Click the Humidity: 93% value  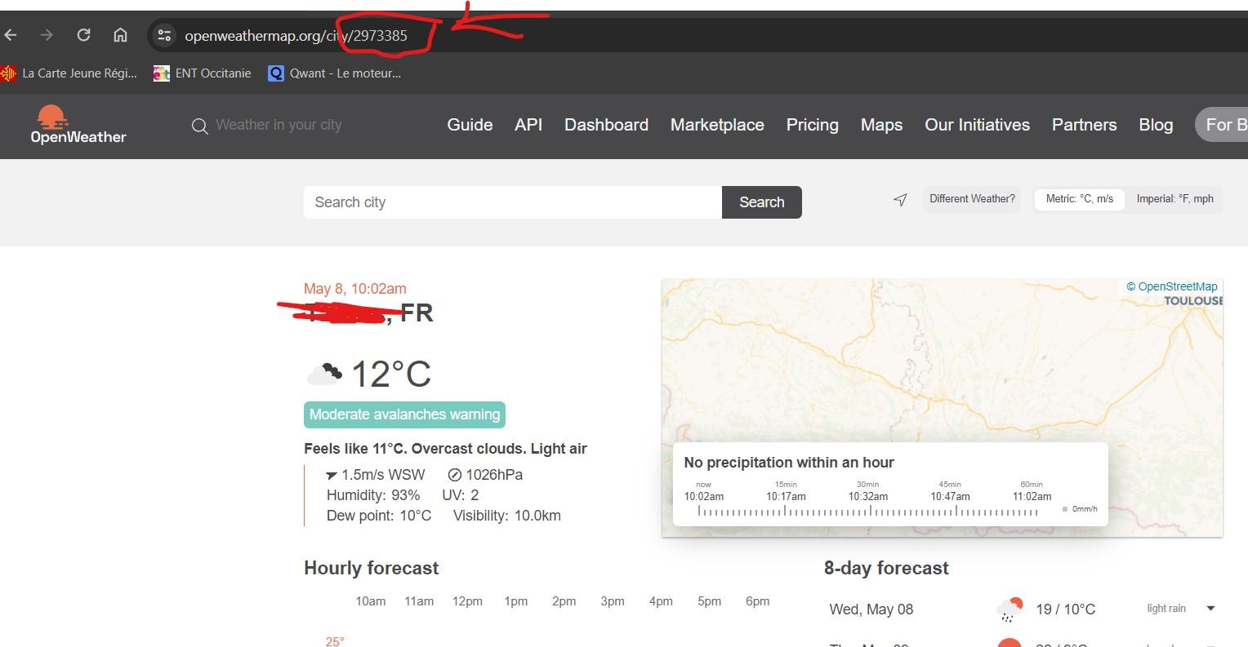373,495
